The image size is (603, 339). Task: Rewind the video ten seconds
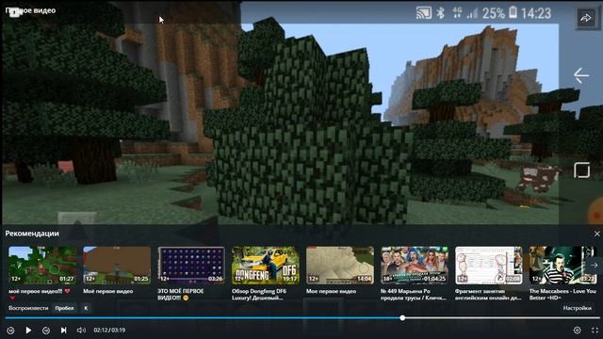[x=10, y=331]
